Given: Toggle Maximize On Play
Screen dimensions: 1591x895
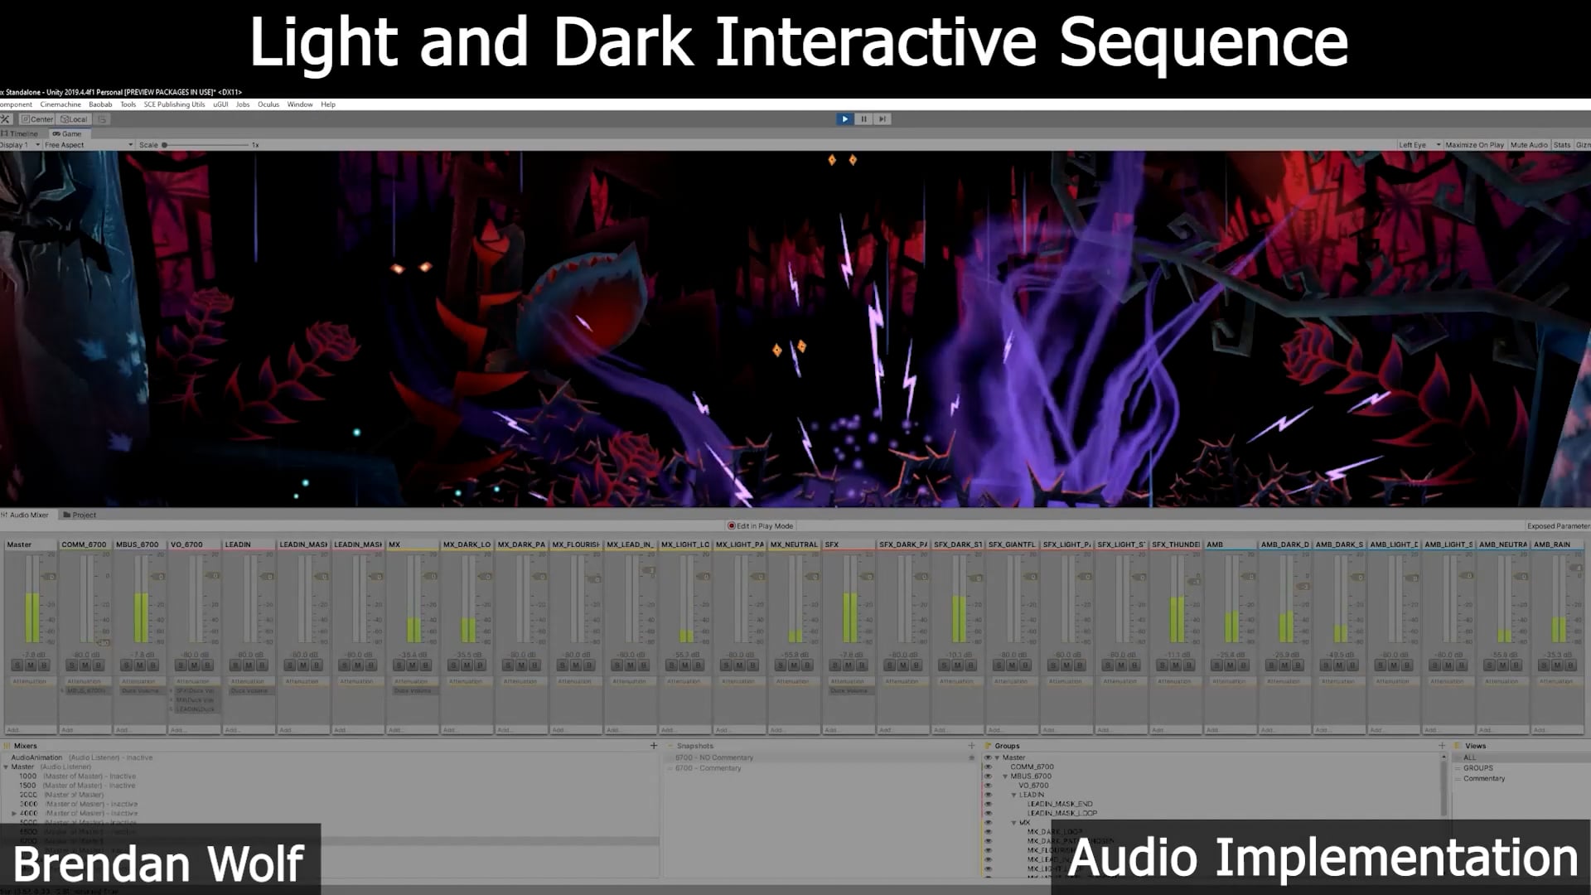Looking at the screenshot, I should pyautogui.click(x=1474, y=145).
